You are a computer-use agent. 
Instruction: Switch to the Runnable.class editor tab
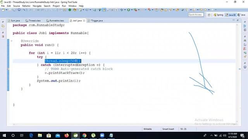(x=55, y=20)
